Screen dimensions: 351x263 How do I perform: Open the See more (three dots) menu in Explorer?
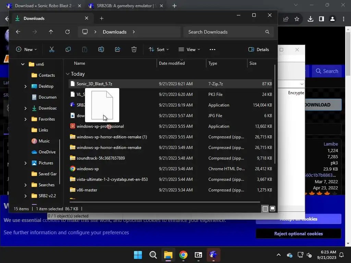click(213, 49)
